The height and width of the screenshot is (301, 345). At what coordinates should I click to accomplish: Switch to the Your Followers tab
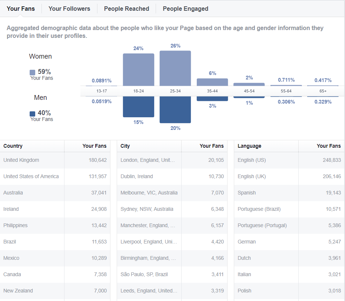click(69, 9)
